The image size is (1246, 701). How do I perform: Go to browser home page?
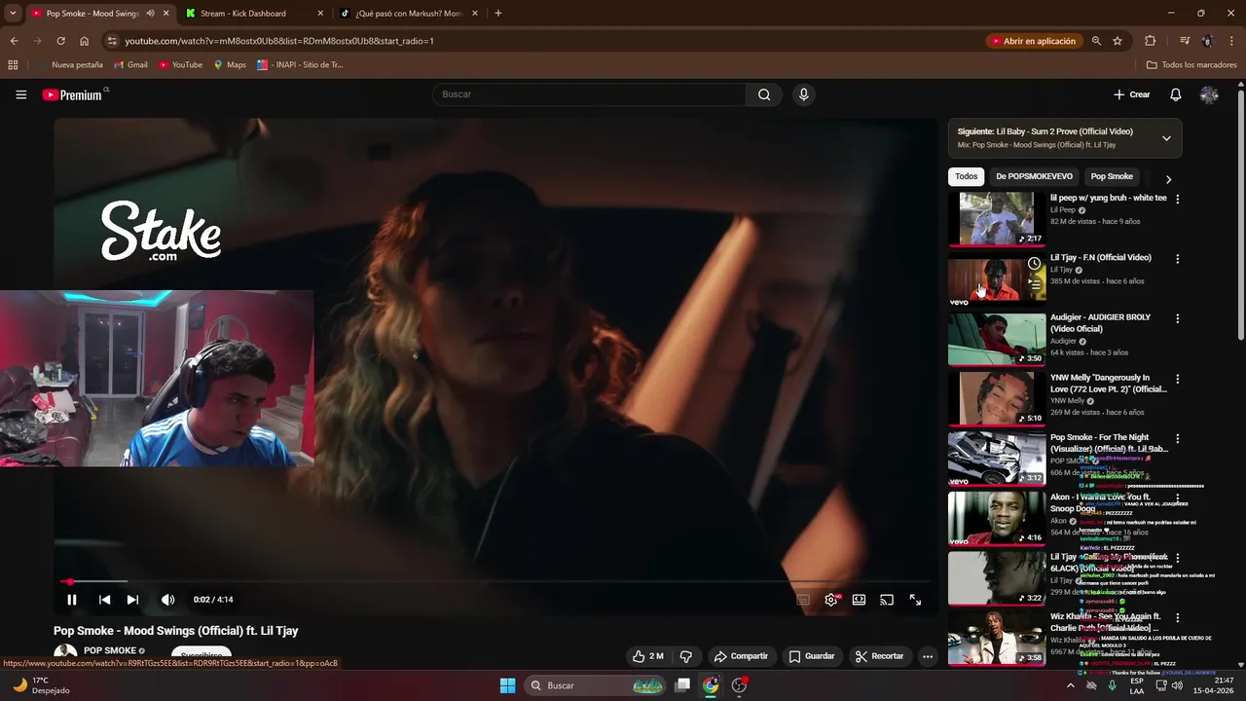click(x=85, y=41)
